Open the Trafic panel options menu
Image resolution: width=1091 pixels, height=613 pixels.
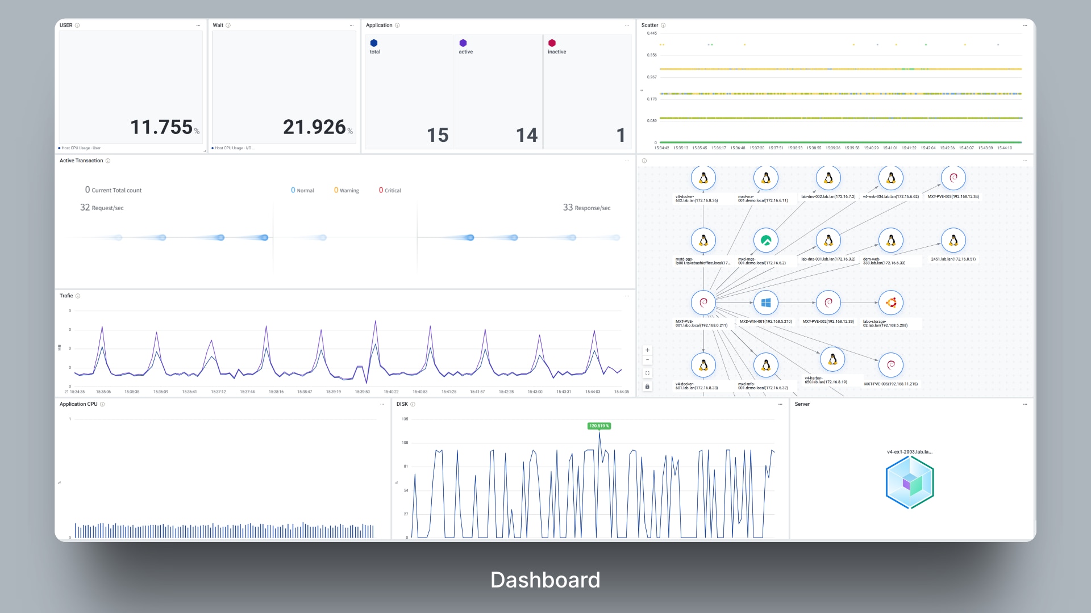[627, 296]
